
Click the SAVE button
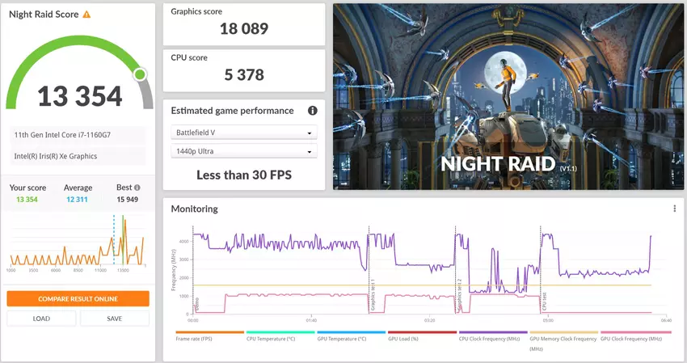[115, 319]
